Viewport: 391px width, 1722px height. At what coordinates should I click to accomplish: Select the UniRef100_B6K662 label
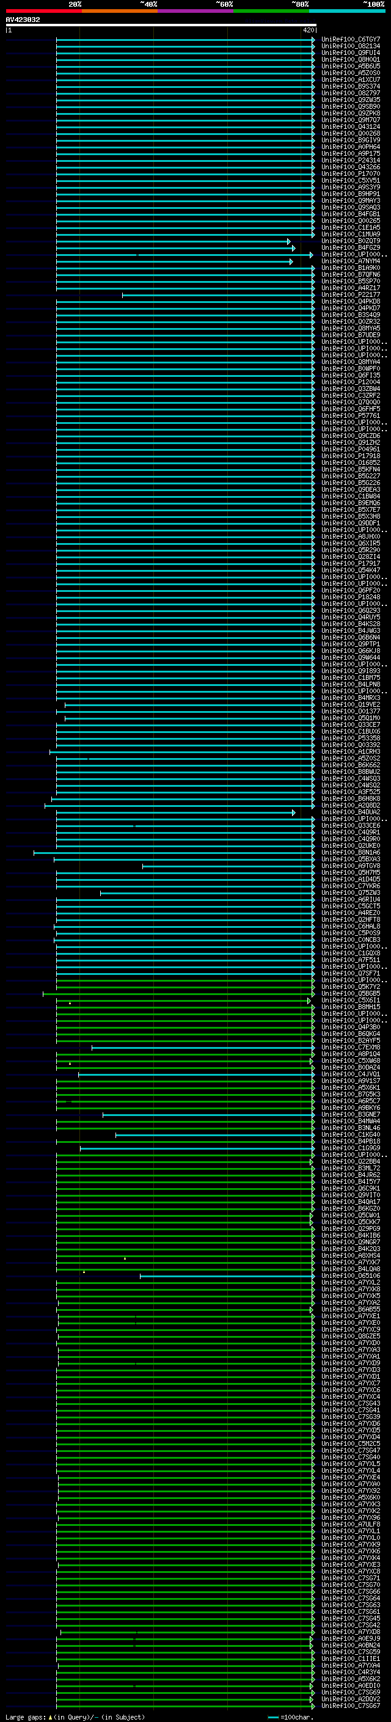point(350,765)
